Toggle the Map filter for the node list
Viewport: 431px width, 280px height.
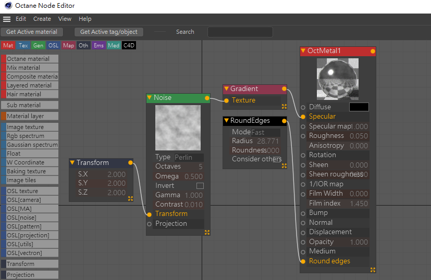coord(68,45)
